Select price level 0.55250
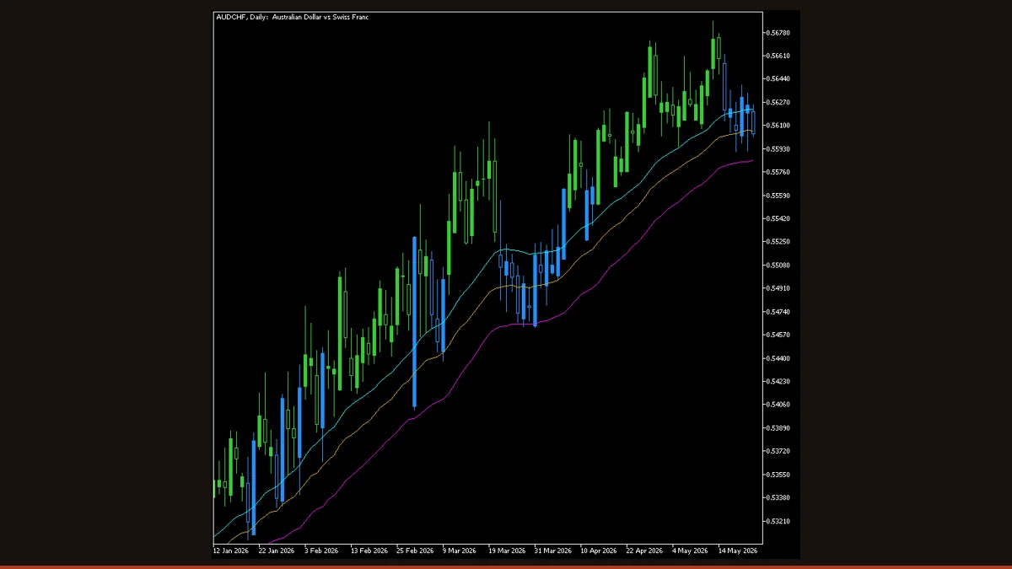This screenshot has height=569, width=1012. click(x=778, y=242)
